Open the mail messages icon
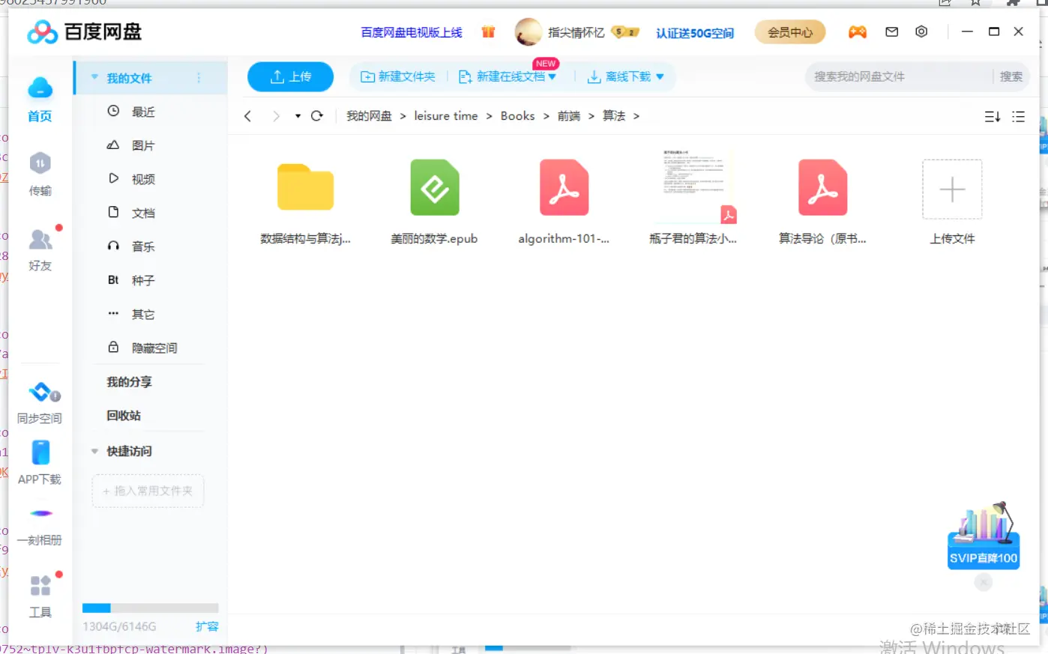 click(891, 31)
